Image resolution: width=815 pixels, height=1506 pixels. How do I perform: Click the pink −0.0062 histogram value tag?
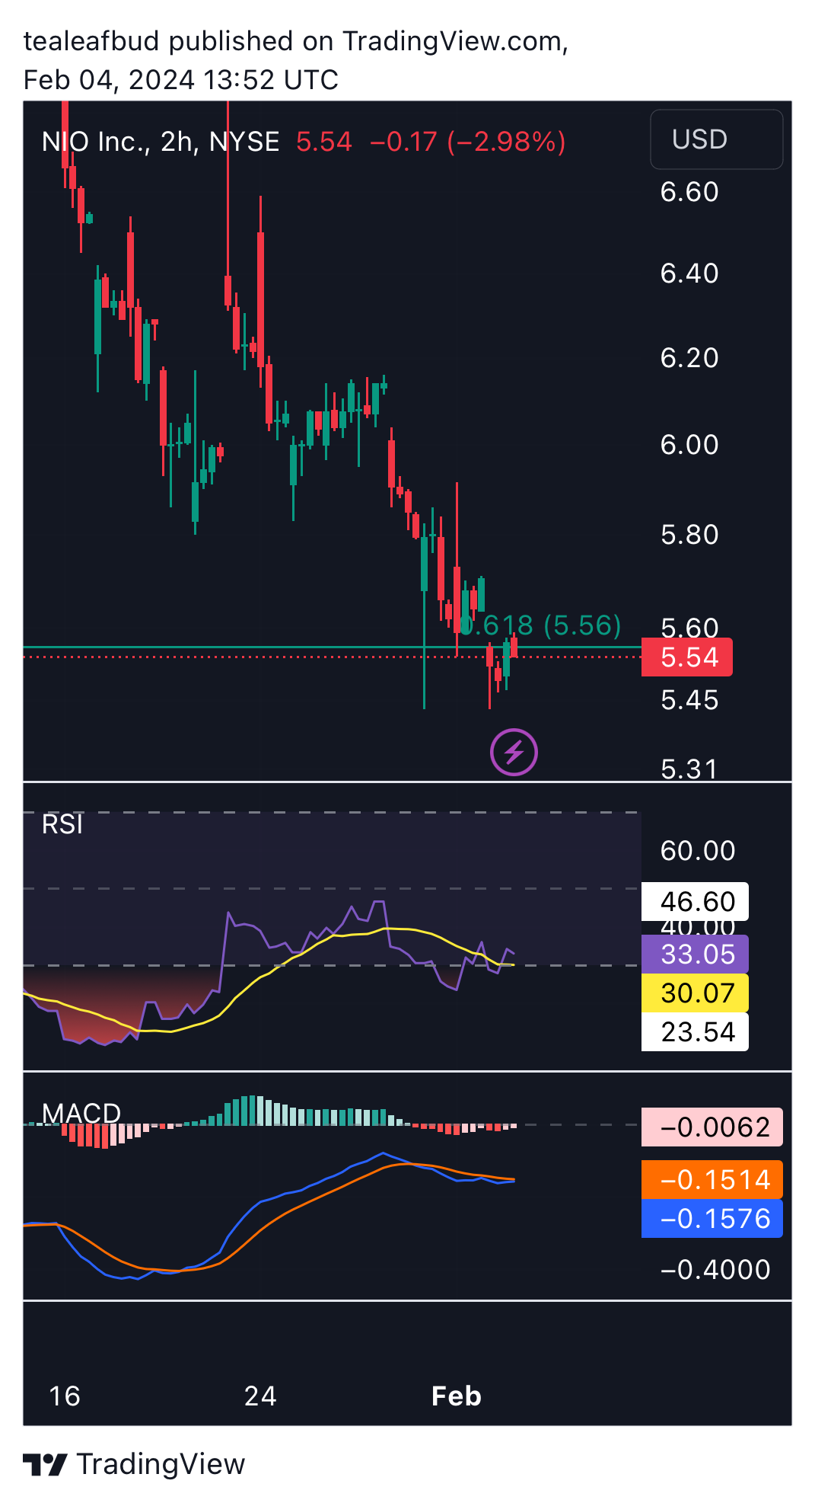point(712,1127)
